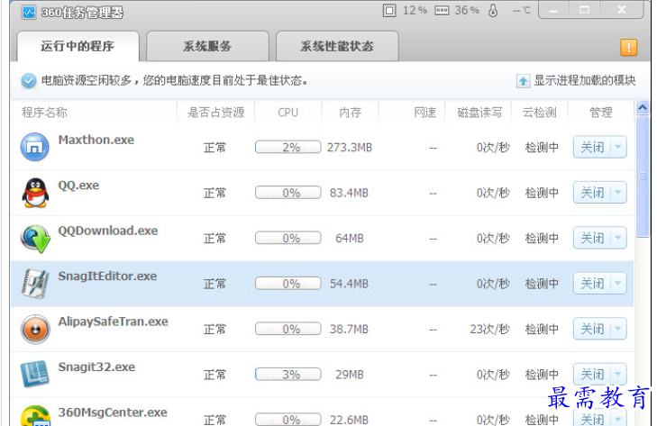Click the CPU usage icon in title bar
Image resolution: width=657 pixels, height=426 pixels.
[389, 11]
